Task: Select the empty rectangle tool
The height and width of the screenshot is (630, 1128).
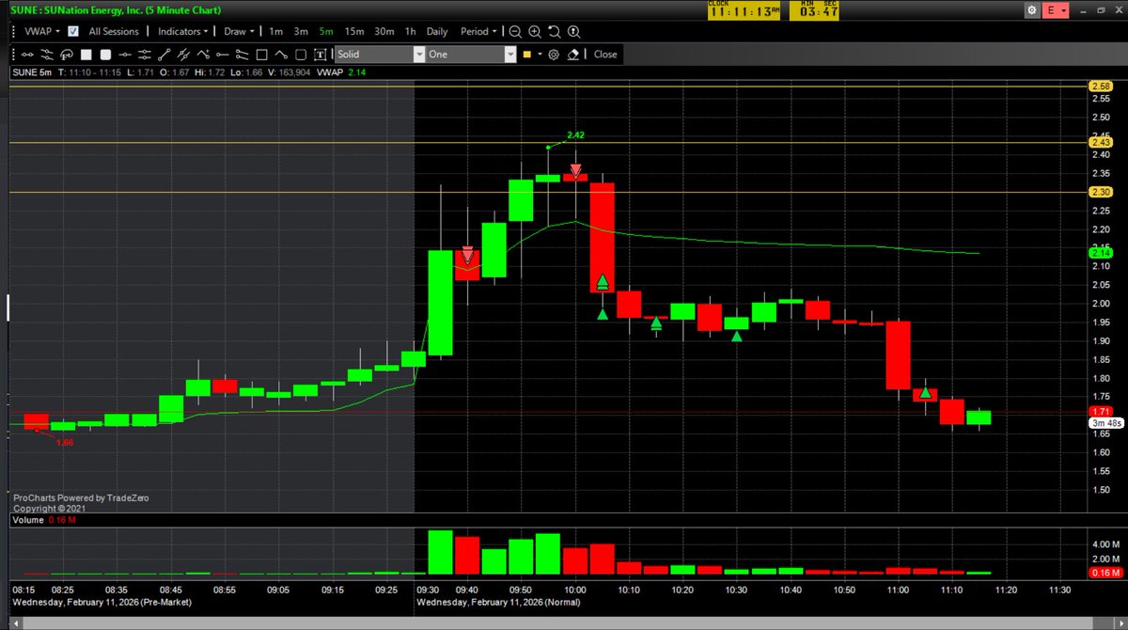Action: (x=261, y=55)
